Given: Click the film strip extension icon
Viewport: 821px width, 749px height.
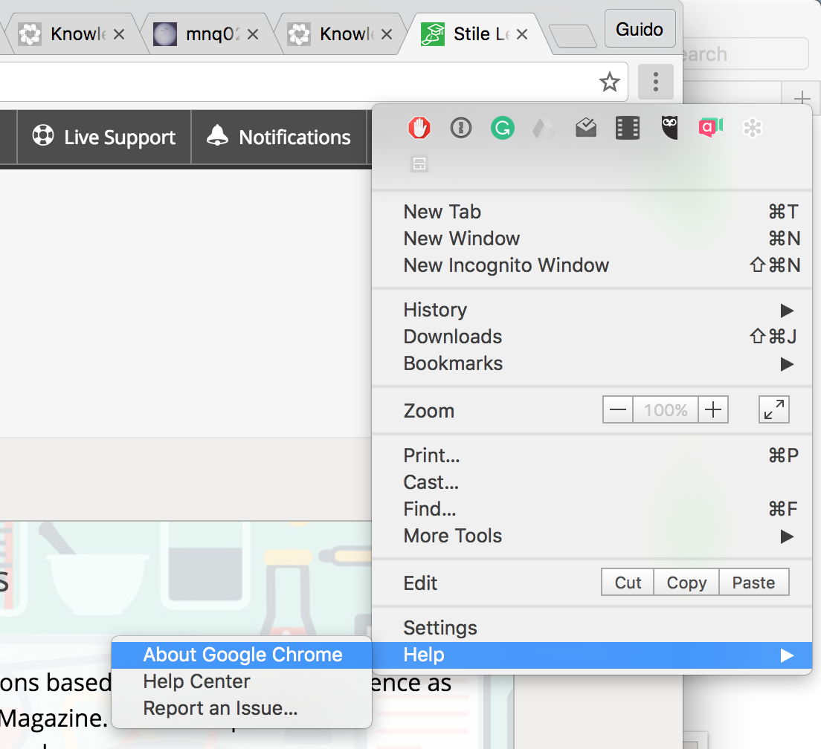Looking at the screenshot, I should pos(627,128).
